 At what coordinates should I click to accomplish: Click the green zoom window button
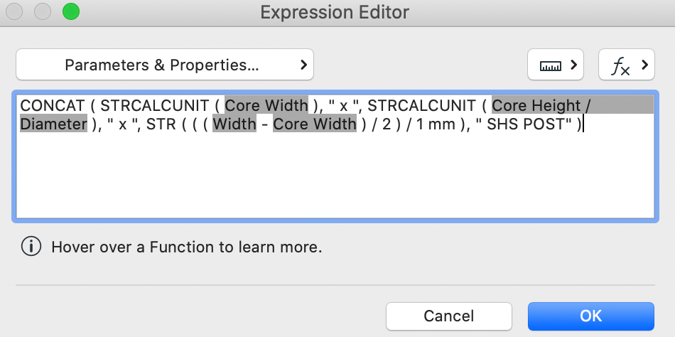(71, 12)
